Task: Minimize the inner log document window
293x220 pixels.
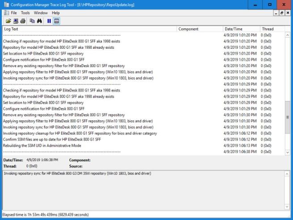Action: pos(276,13)
